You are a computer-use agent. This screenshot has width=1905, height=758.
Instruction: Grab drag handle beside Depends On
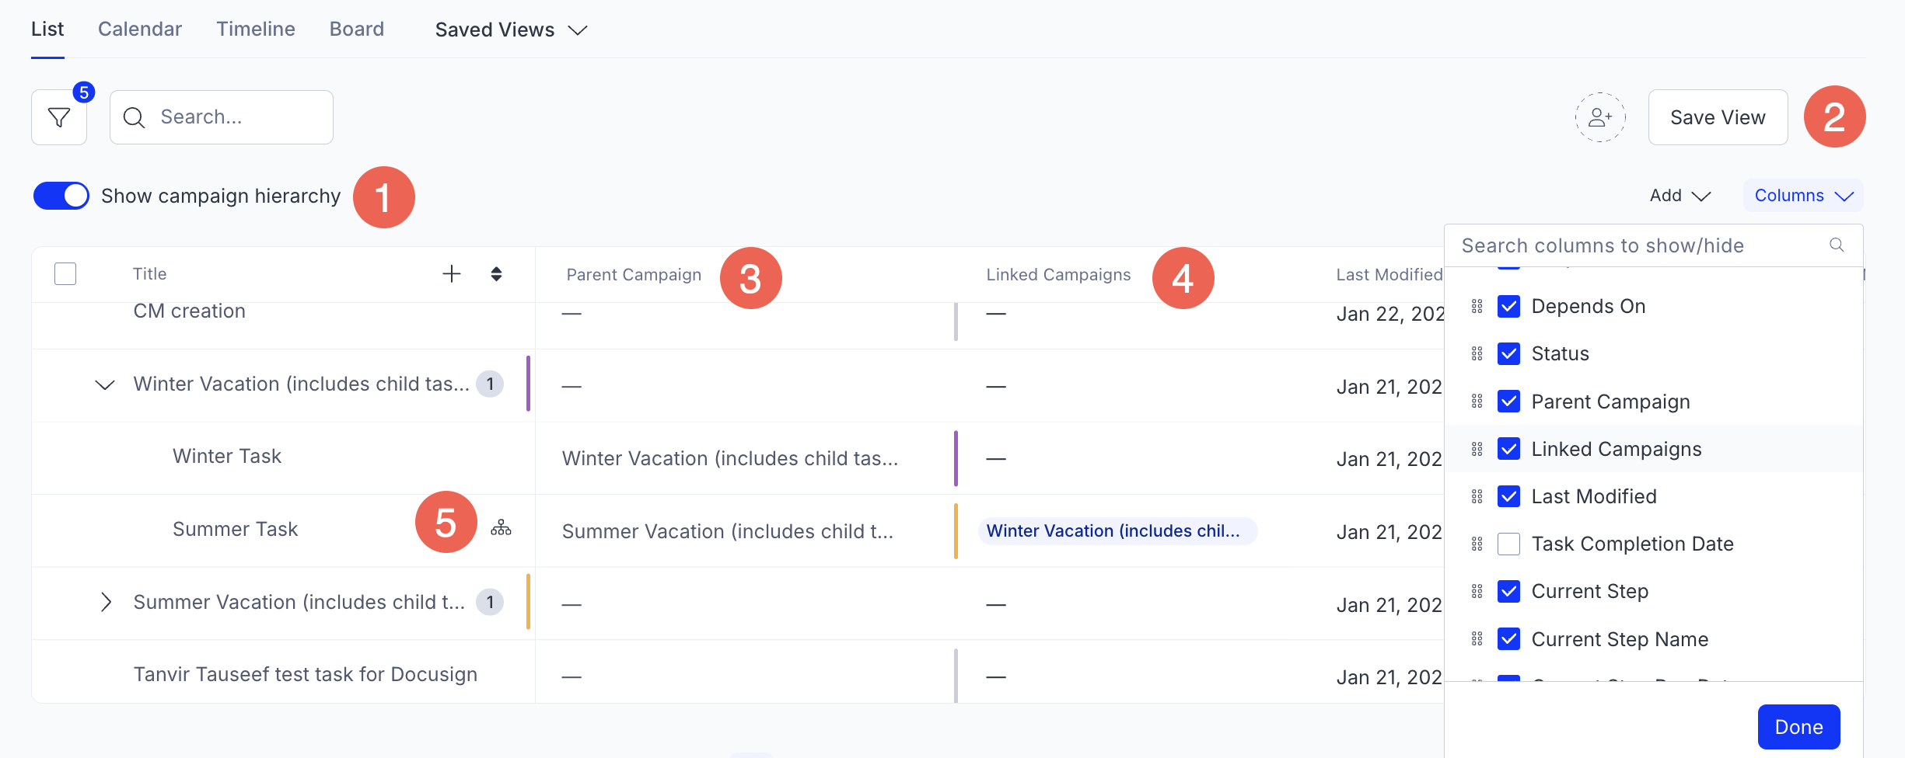[1477, 307]
